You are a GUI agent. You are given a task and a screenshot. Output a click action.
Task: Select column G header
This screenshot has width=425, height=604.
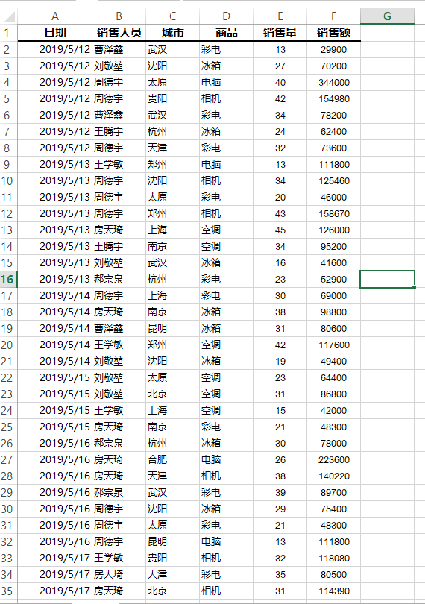[387, 16]
